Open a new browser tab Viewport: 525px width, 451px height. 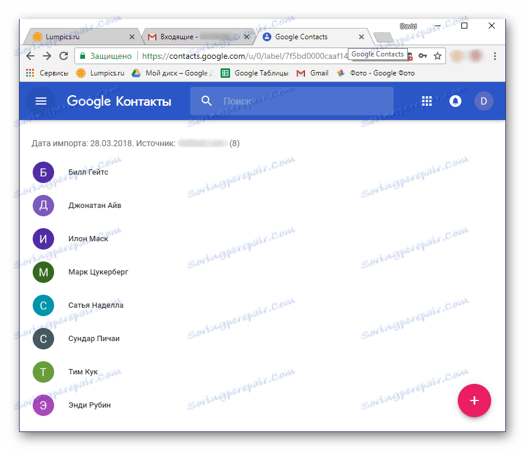pyautogui.click(x=383, y=37)
